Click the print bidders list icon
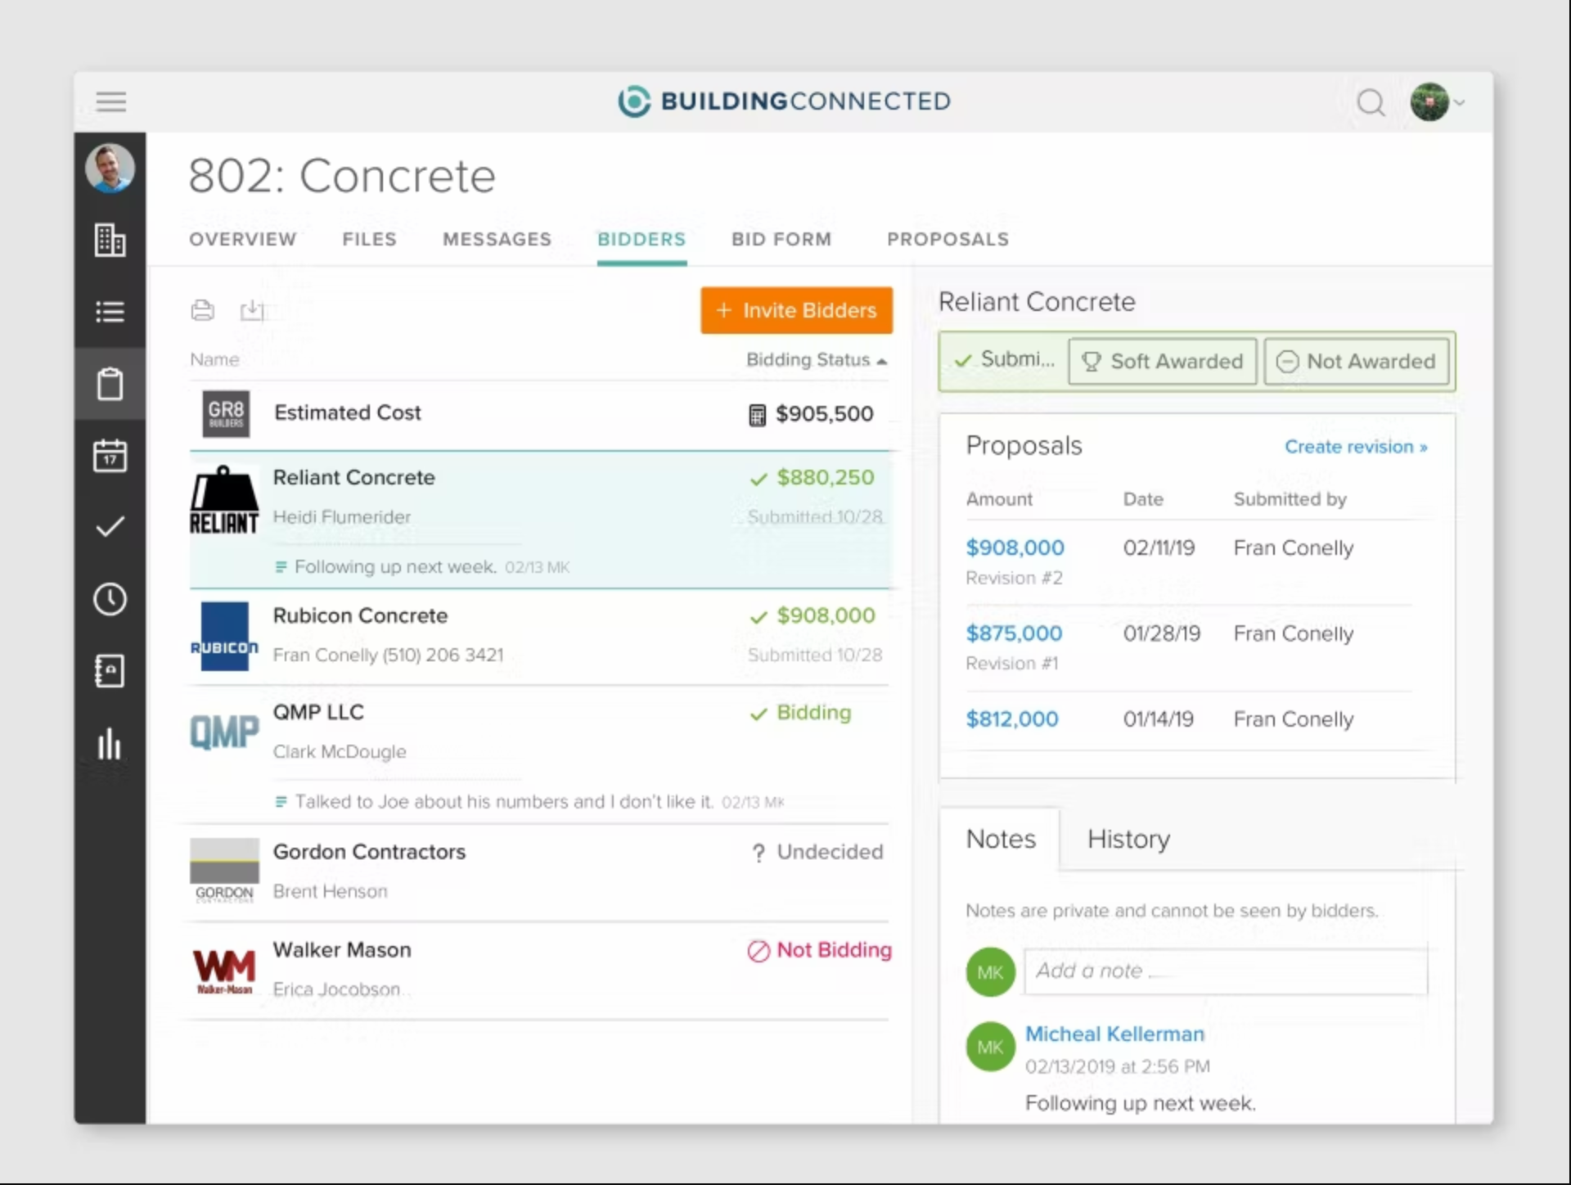Viewport: 1571px width, 1185px height. coord(202,310)
